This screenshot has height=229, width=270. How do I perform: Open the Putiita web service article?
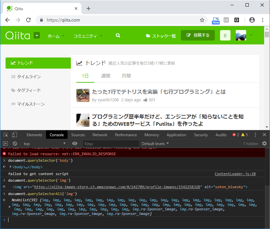point(167,120)
